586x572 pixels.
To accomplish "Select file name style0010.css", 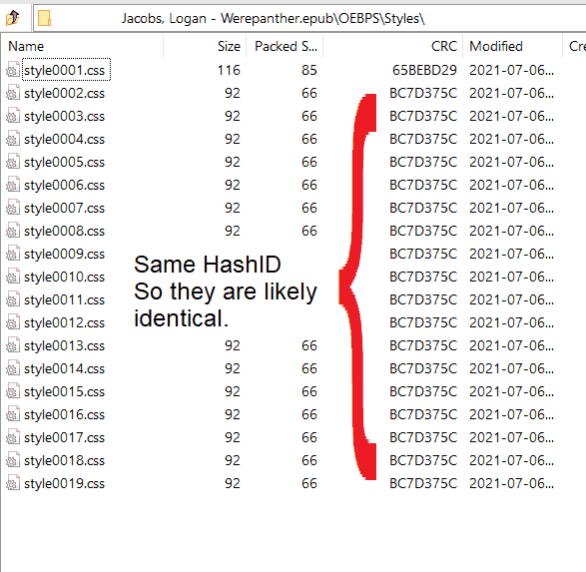I will tap(64, 277).
